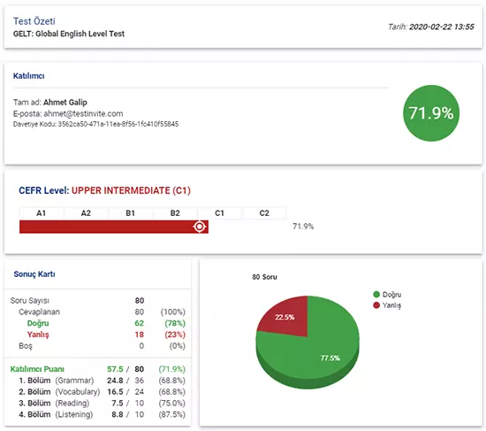Click the date 2020-02-22 13:55

(441, 27)
